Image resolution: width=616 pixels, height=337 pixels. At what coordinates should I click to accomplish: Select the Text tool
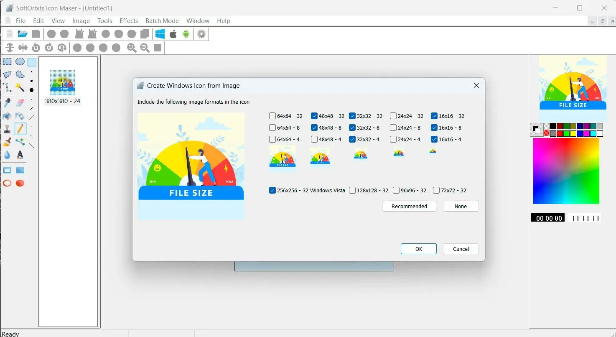click(19, 155)
